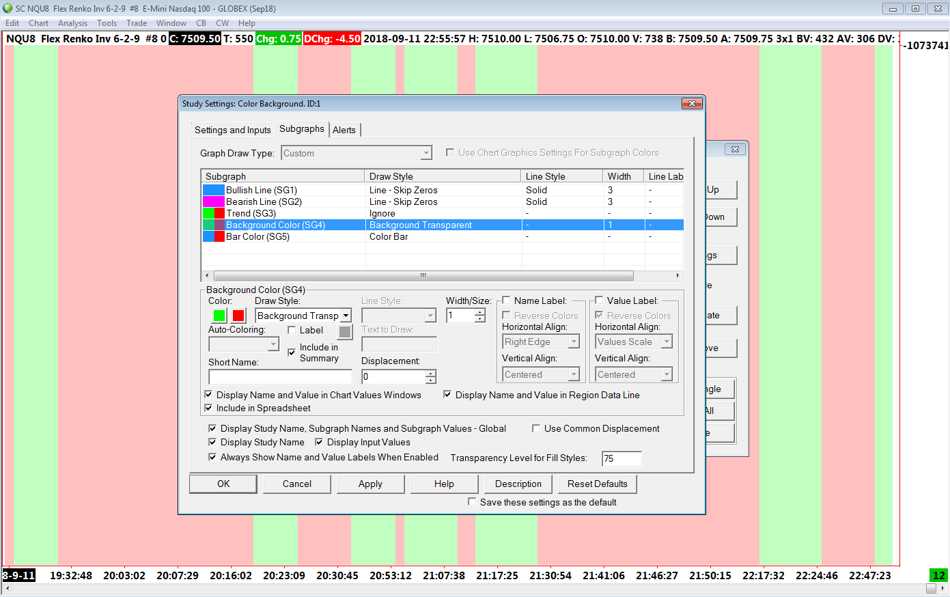Open the Line Style dropdown

pos(430,316)
